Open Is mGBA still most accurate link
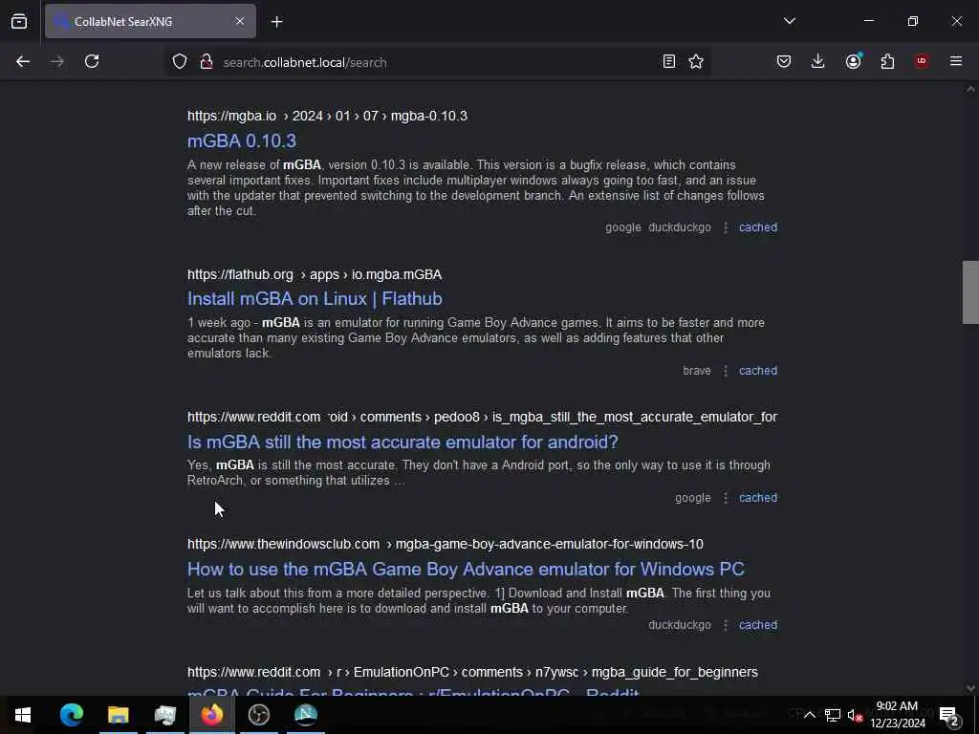This screenshot has height=734, width=979. [x=402, y=442]
